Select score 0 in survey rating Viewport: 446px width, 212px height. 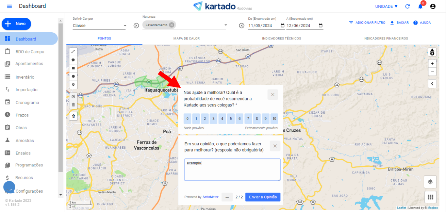(187, 119)
